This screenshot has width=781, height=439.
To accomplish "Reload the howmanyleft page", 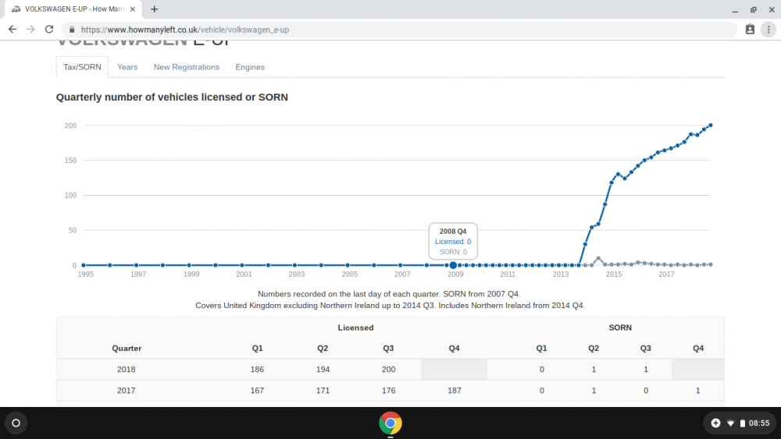I will click(x=48, y=30).
